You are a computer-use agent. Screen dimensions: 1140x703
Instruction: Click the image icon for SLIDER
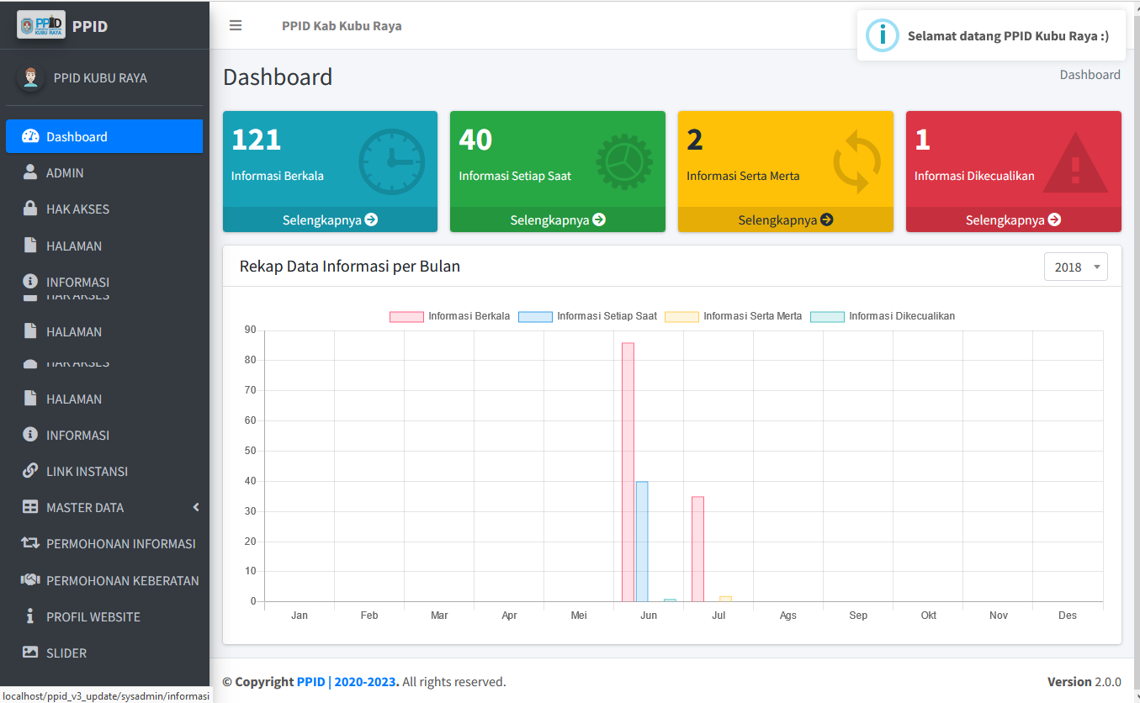point(30,653)
